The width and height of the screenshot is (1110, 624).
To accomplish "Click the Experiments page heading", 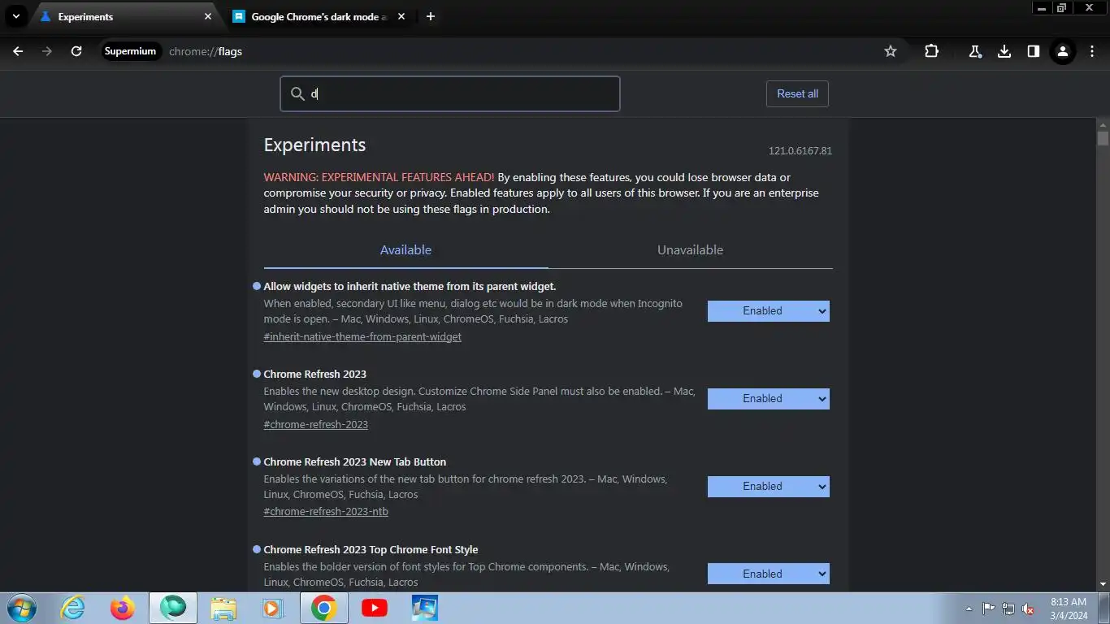I will pos(314,145).
